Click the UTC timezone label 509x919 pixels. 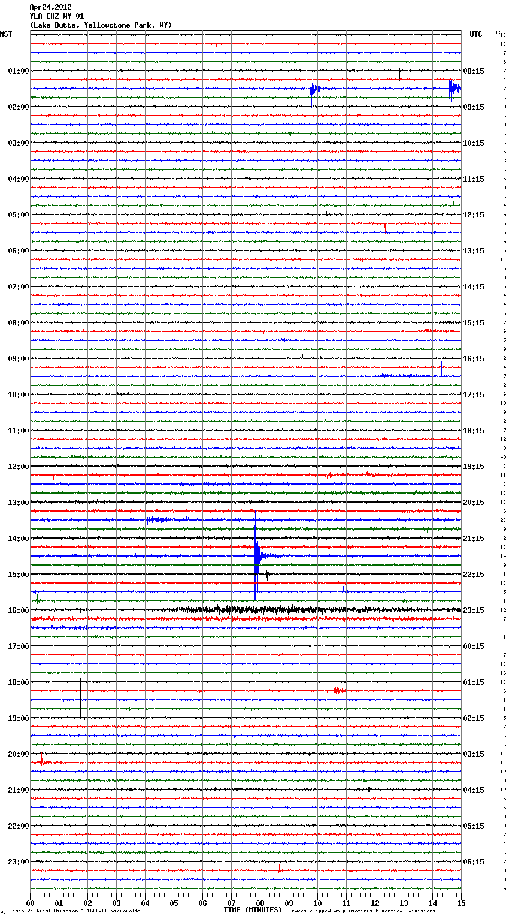[475, 34]
